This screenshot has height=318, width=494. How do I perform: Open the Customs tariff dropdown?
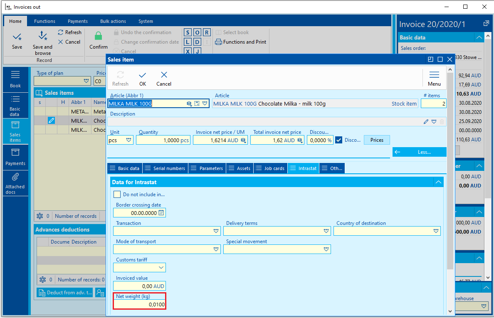coord(161,268)
